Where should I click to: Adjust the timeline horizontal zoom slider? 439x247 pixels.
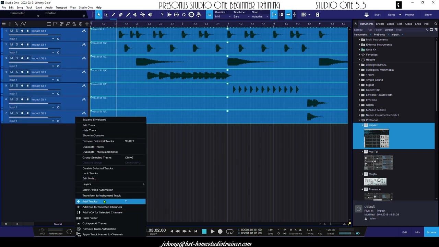point(336,224)
